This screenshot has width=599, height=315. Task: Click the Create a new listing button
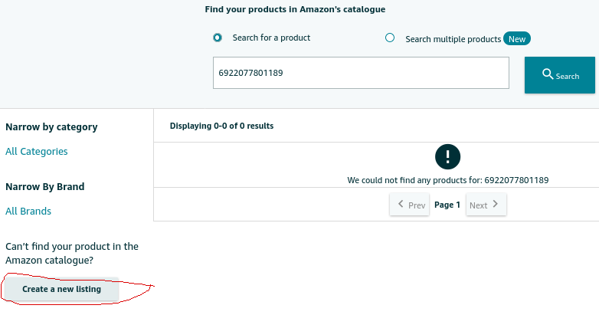[x=61, y=289]
